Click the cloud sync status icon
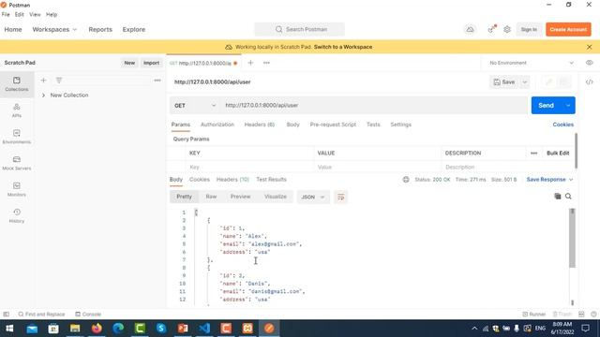 (x=470, y=29)
